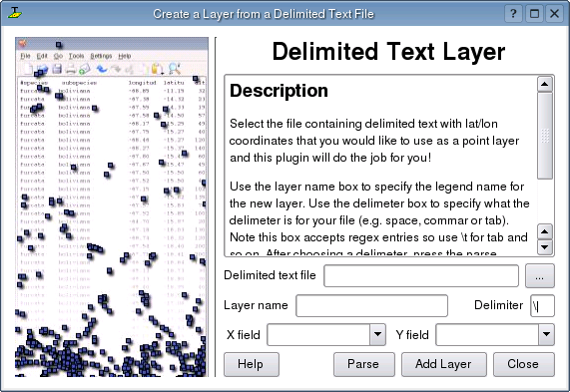Click the Description scrollbar down arrow
The height and width of the screenshot is (392, 570).
click(x=545, y=247)
